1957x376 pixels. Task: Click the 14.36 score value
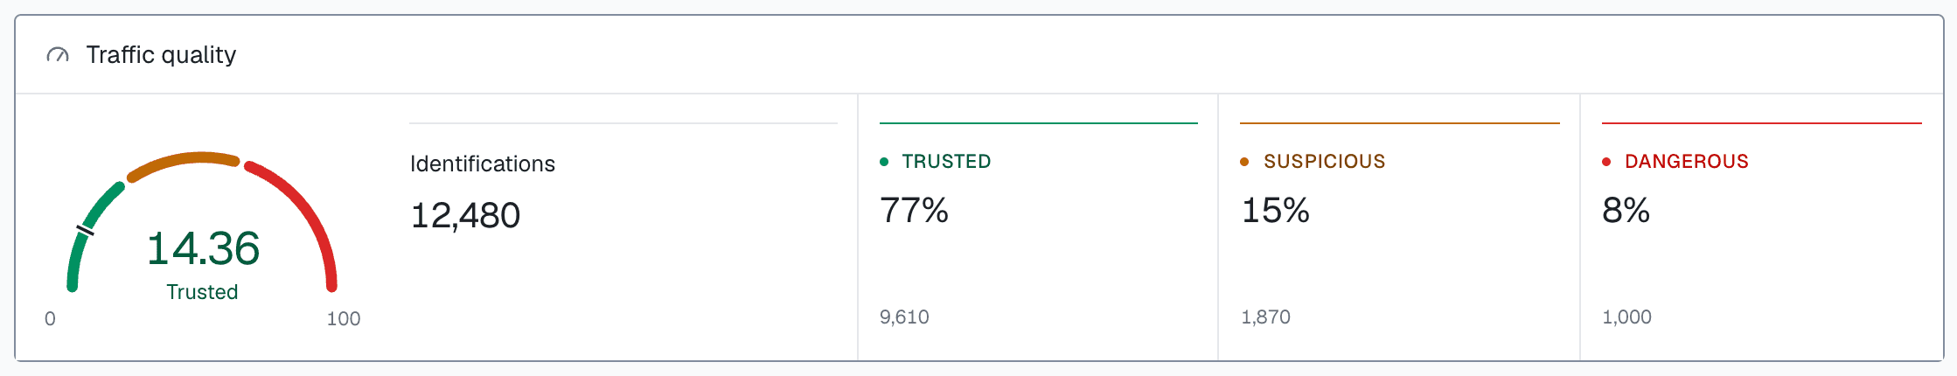pos(203,248)
